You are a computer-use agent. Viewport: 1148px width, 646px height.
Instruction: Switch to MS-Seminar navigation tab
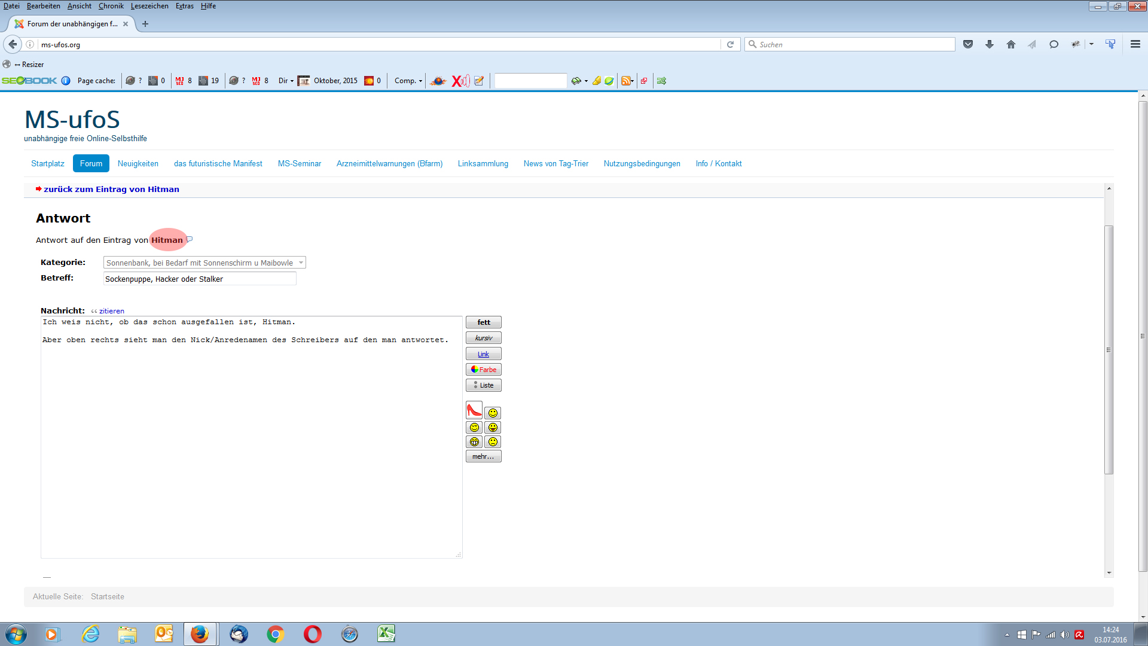pyautogui.click(x=299, y=163)
